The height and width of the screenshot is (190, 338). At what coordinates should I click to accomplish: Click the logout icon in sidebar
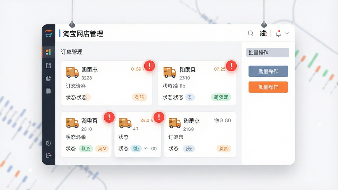(x=49, y=155)
